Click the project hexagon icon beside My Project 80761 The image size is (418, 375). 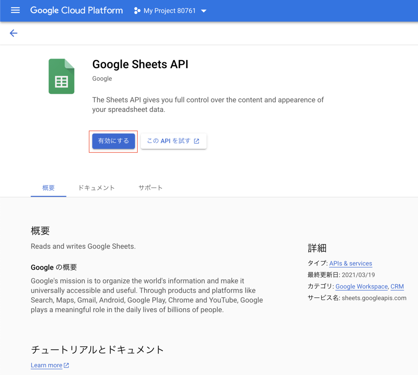137,11
